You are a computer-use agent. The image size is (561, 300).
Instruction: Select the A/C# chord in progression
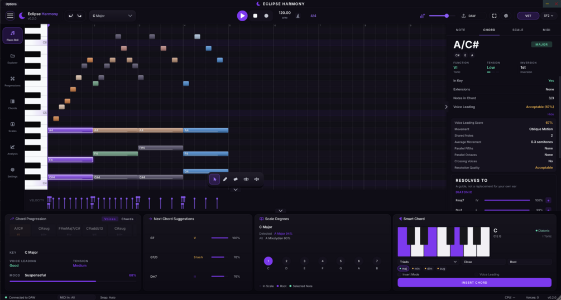(x=19, y=230)
